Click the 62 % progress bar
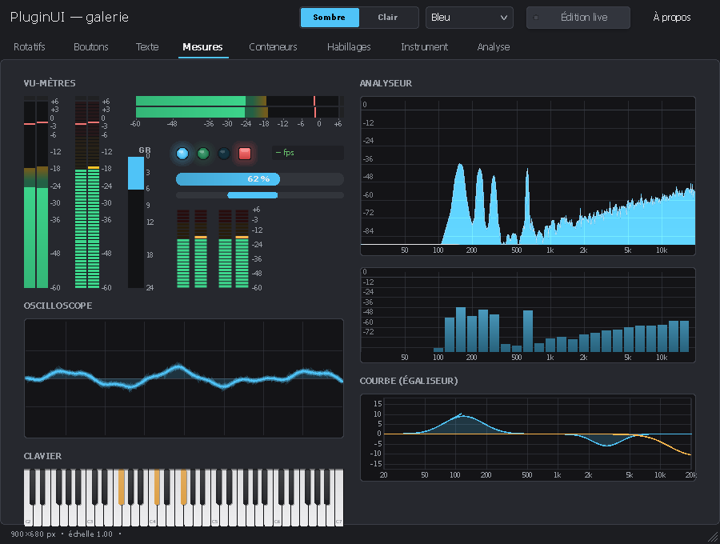This screenshot has height=544, width=720. tap(260, 179)
